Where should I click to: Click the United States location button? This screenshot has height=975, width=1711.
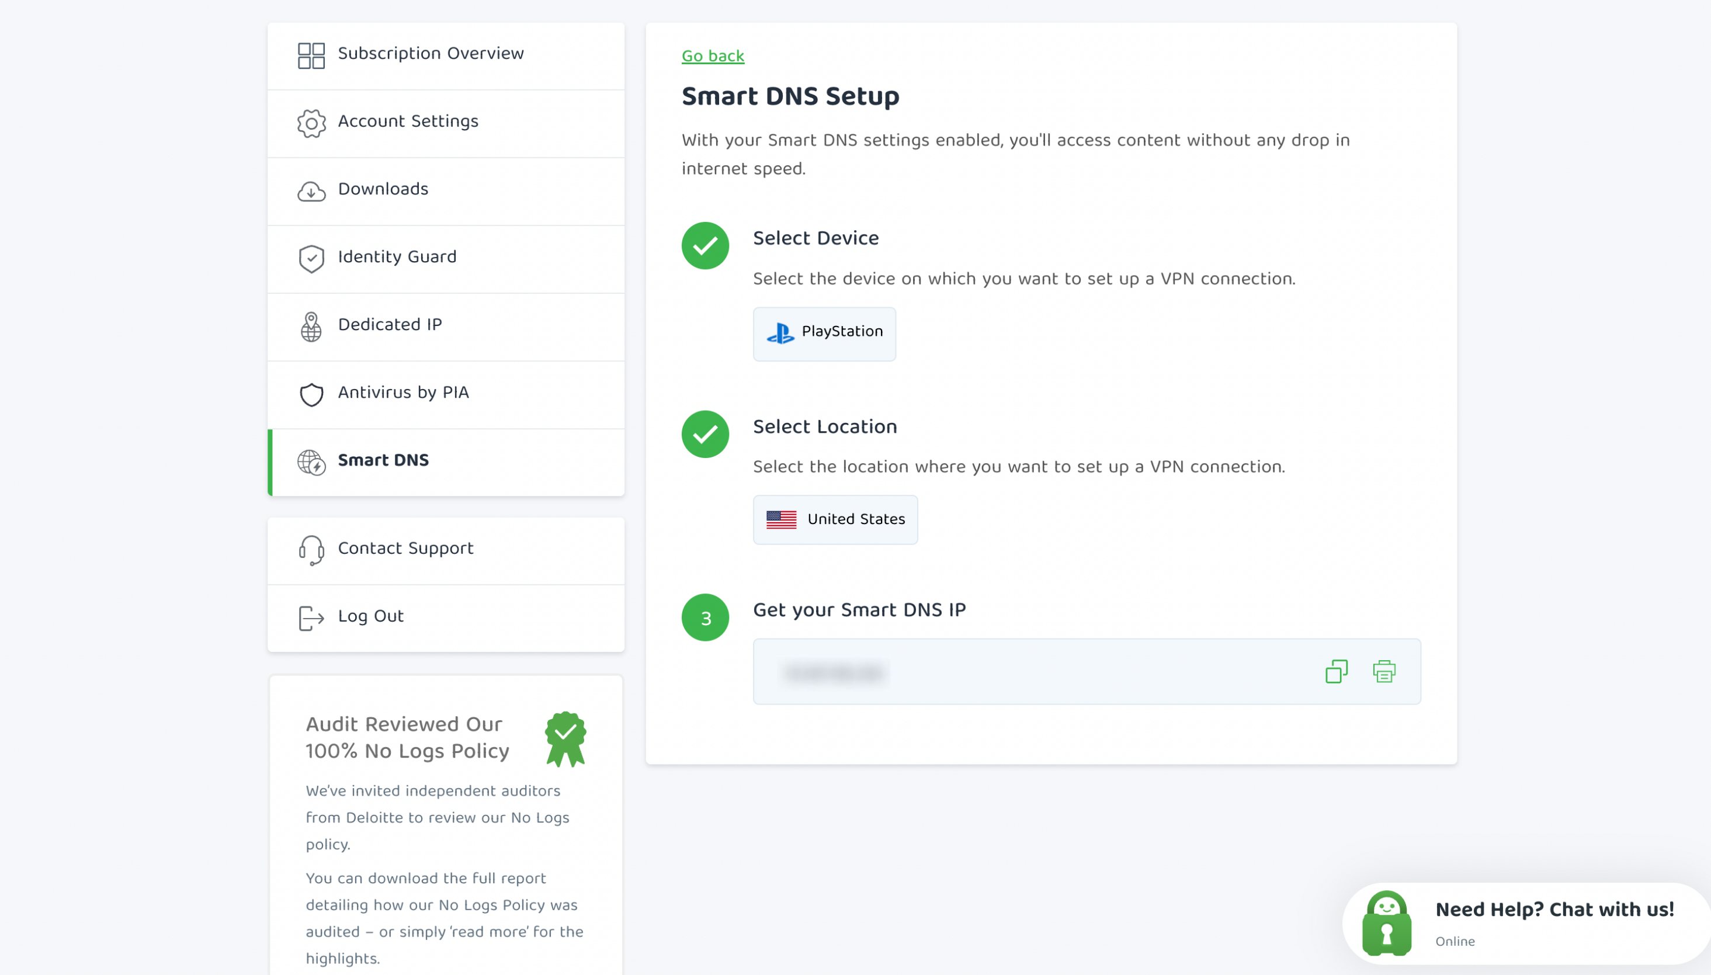[x=835, y=520]
